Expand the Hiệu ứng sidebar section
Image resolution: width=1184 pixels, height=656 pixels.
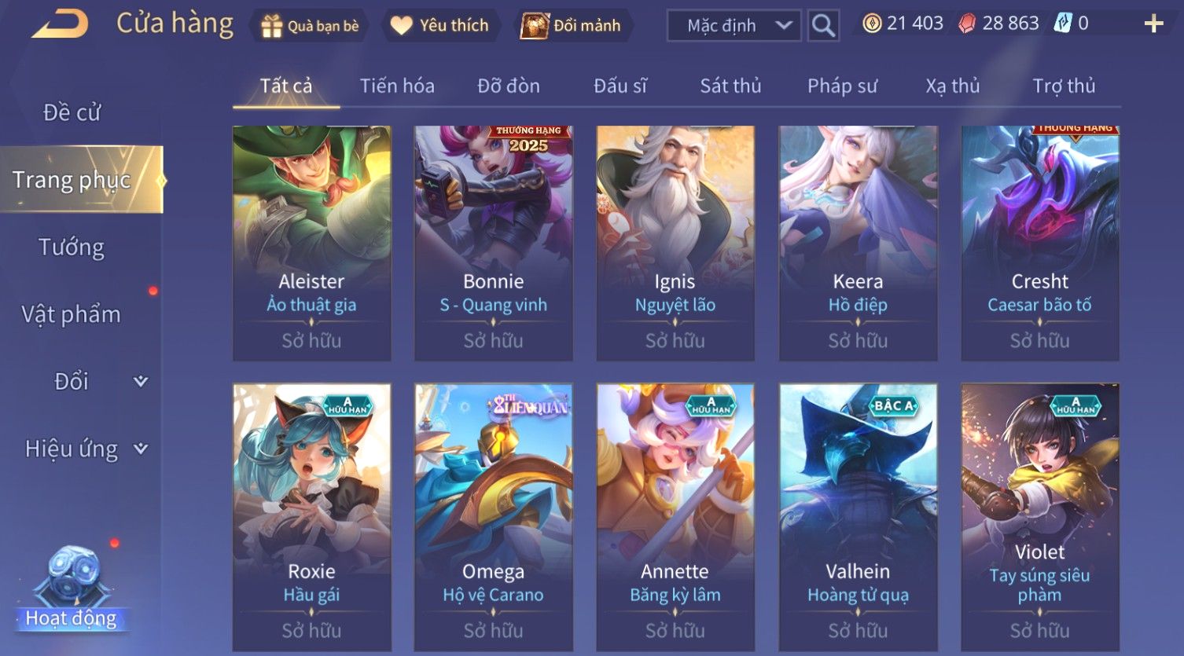coord(141,449)
